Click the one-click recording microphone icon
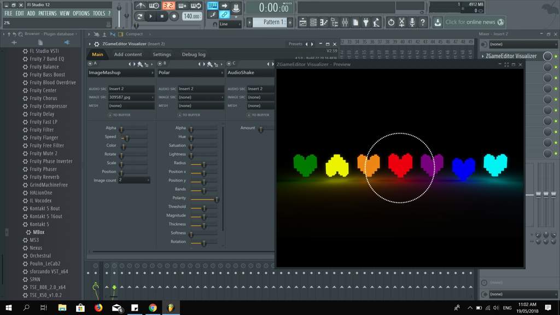Image resolution: width=560 pixels, height=315 pixels. pyautogui.click(x=412, y=22)
